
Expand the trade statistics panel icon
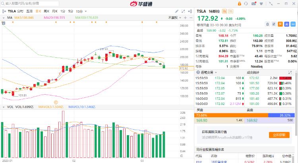point(290,72)
